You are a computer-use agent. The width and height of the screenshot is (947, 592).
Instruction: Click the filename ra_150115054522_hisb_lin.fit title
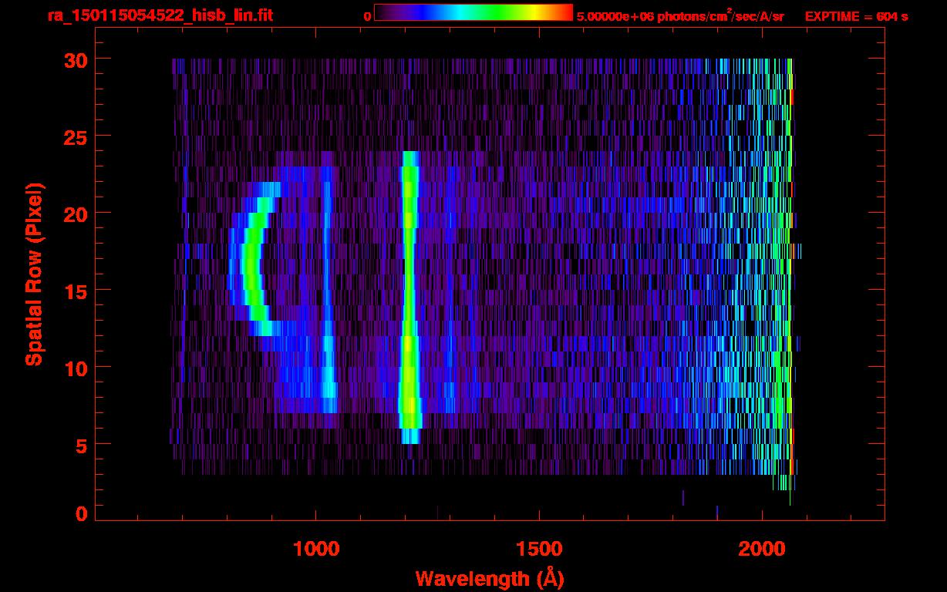point(160,15)
